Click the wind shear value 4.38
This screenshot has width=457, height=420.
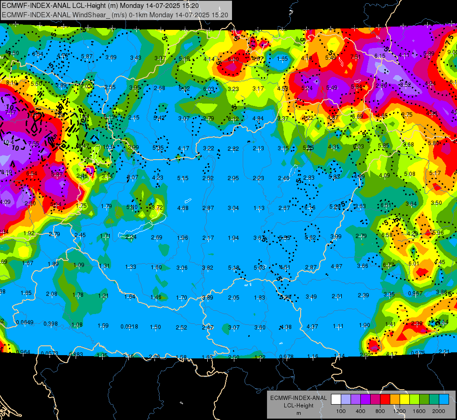[x=286, y=327]
